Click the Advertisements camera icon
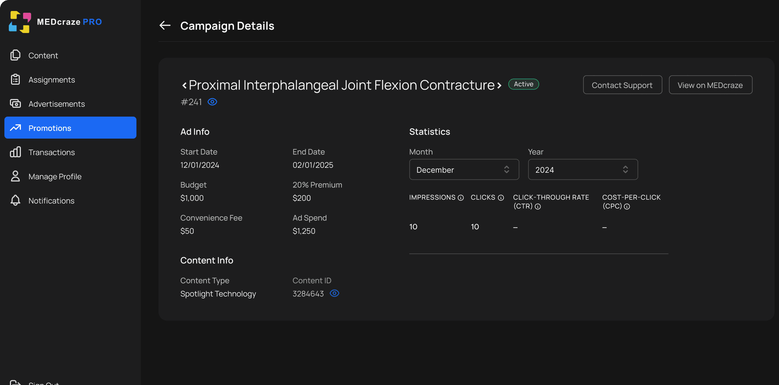Viewport: 779px width, 385px height. point(15,103)
